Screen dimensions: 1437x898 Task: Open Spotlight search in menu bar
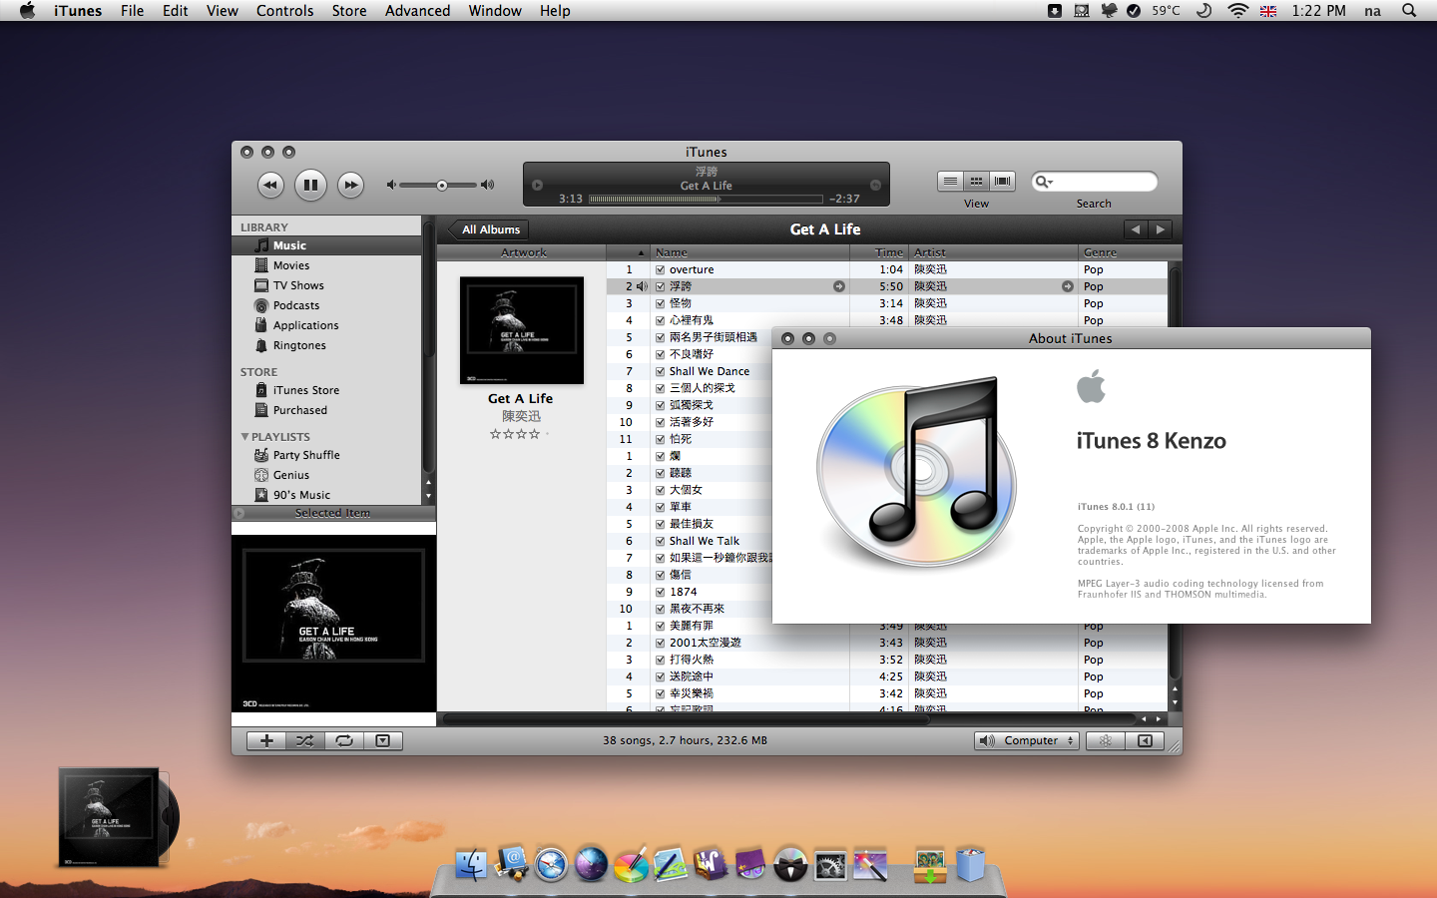(x=1408, y=11)
